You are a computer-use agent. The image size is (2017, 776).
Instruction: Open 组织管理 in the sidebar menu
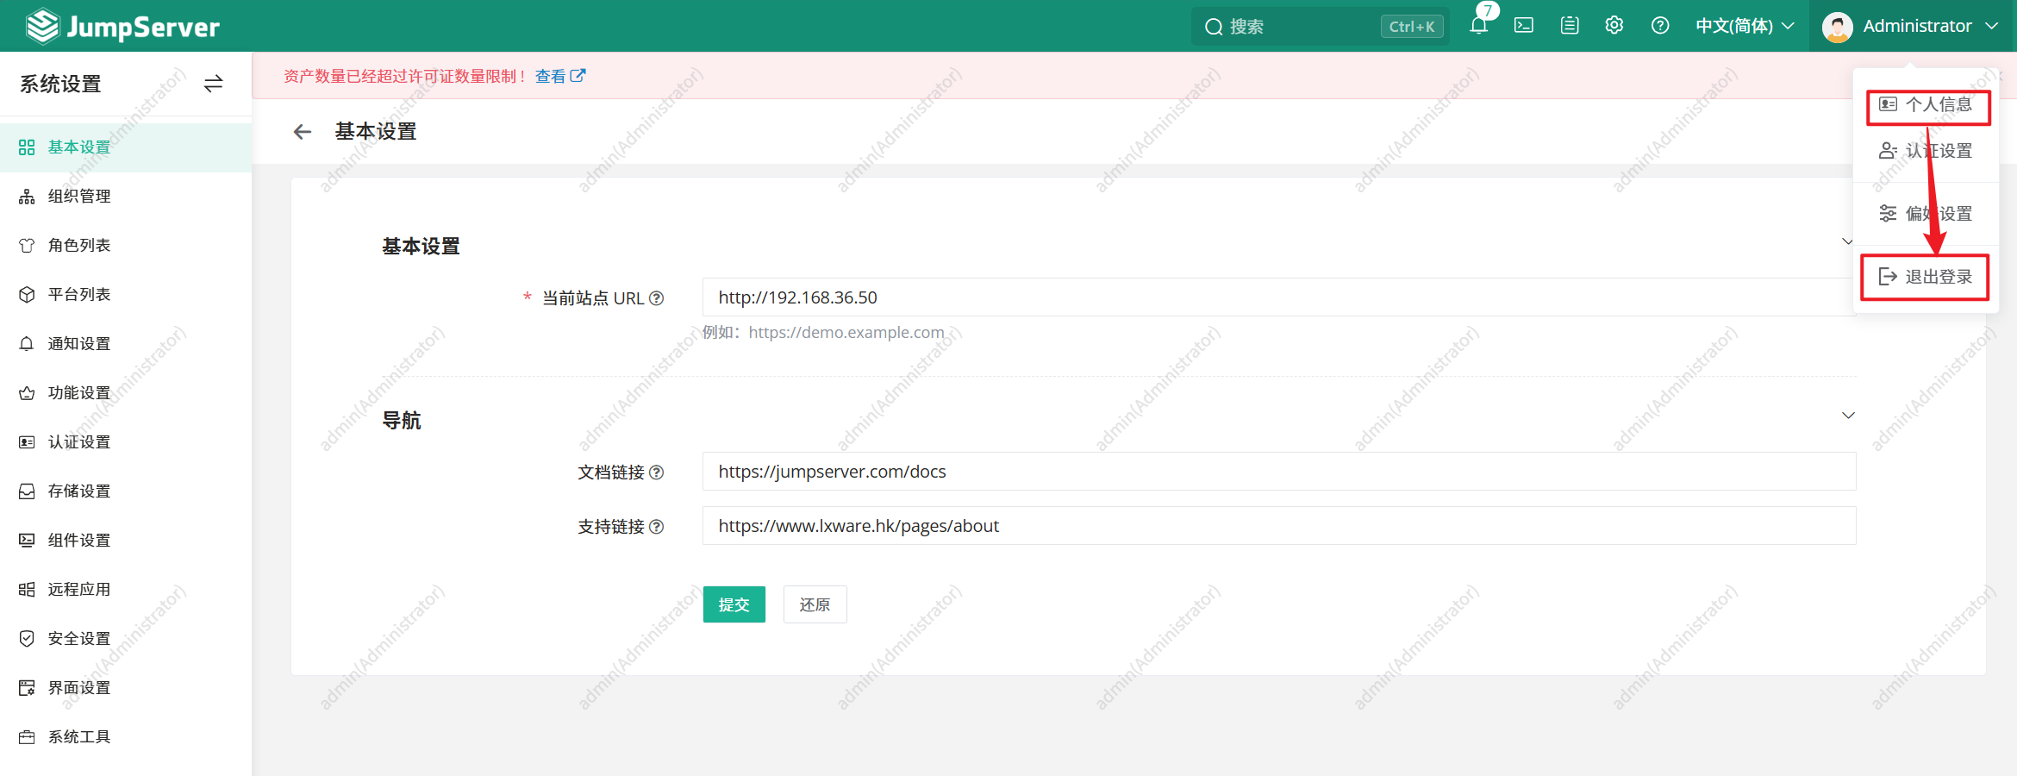pos(126,197)
